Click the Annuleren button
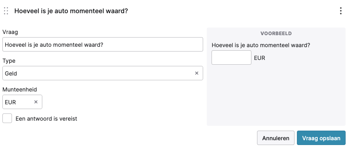The height and width of the screenshot is (147, 348). [x=276, y=138]
